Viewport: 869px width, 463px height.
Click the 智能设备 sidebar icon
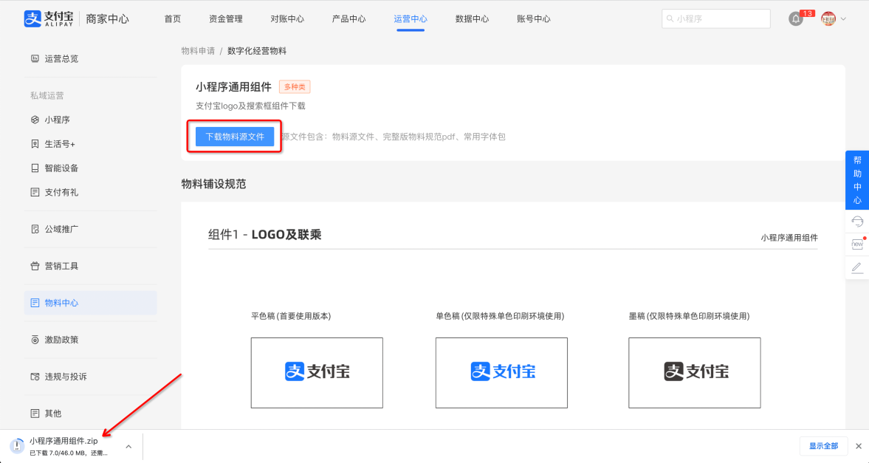(35, 168)
